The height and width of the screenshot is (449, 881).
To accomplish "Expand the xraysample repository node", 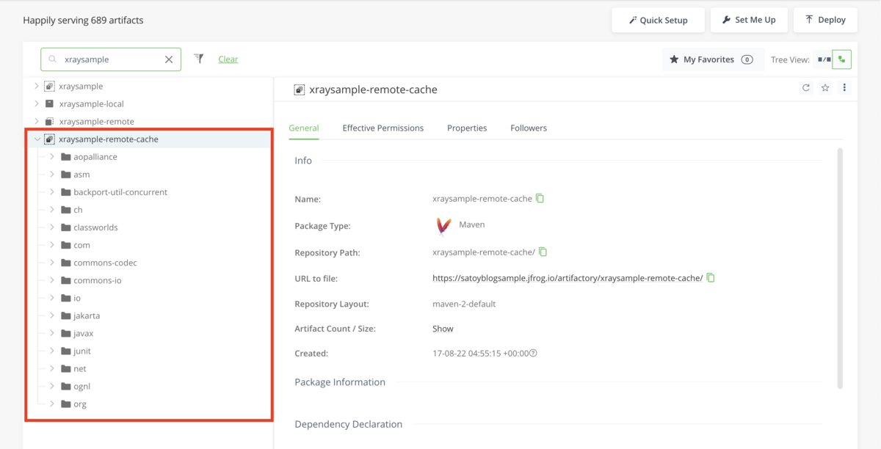I will (37, 87).
